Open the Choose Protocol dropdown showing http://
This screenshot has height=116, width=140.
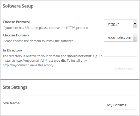pyautogui.click(x=120, y=24)
